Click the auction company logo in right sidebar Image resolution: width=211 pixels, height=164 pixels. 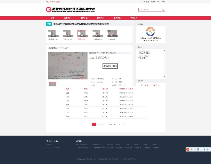coord(151,32)
